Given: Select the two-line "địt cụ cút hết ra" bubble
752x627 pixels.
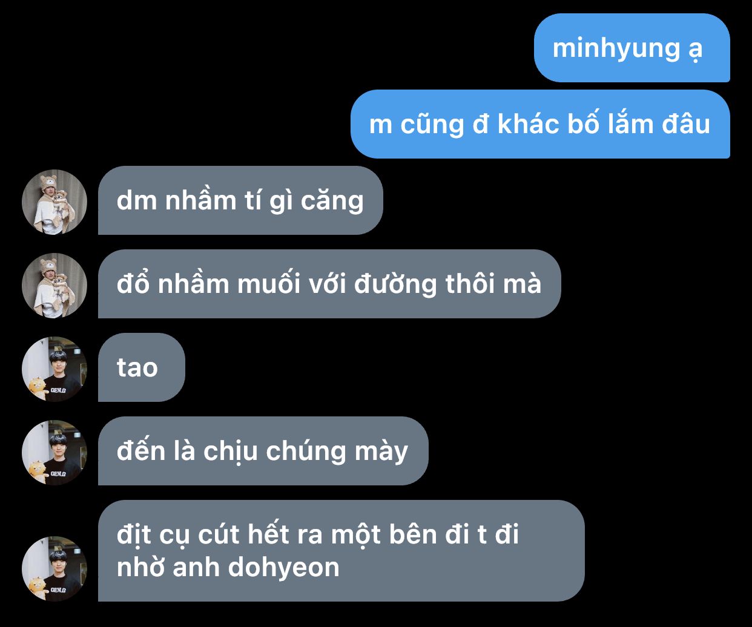Looking at the screenshot, I should 341,551.
